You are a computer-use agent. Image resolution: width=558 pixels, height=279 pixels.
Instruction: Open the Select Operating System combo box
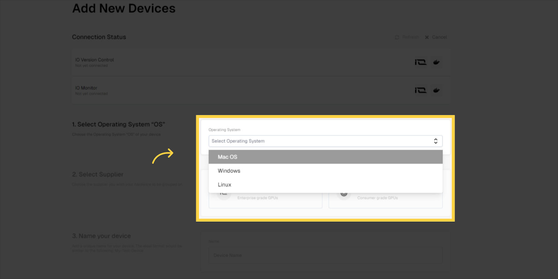tap(325, 141)
